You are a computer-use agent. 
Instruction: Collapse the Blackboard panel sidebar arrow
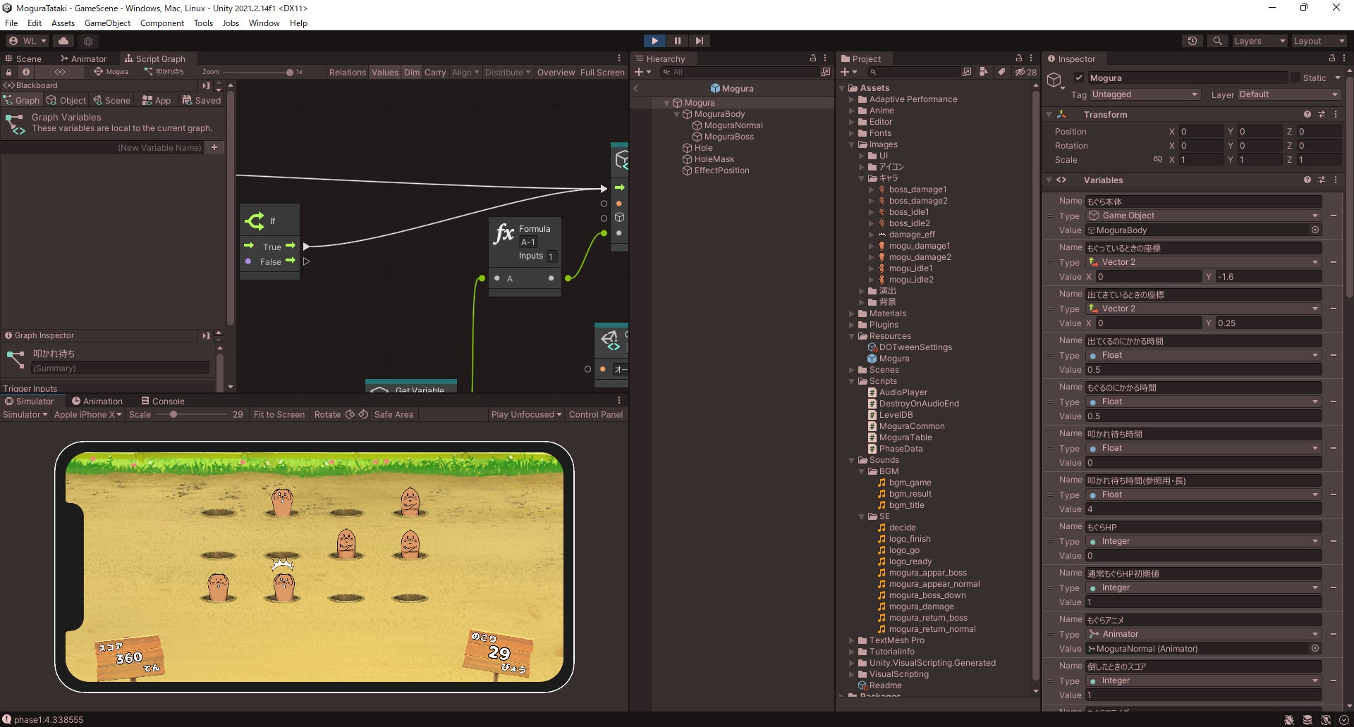206,85
